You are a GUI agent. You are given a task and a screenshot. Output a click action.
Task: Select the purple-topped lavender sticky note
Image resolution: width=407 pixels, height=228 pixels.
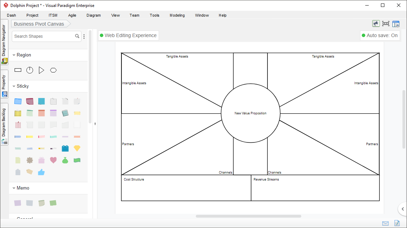point(53,113)
